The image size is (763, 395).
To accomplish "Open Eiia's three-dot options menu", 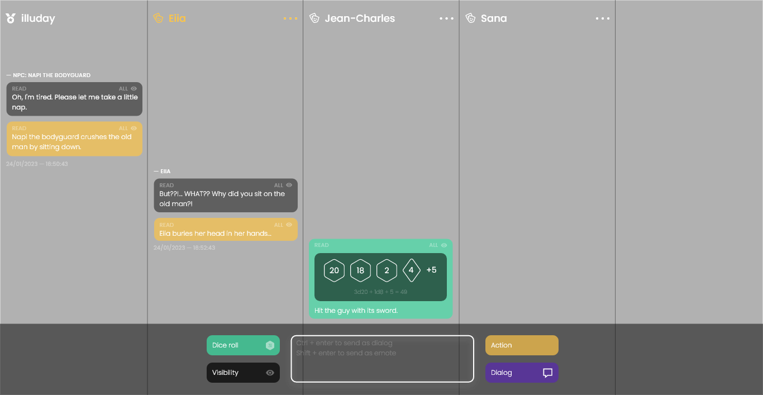I will pos(290,18).
